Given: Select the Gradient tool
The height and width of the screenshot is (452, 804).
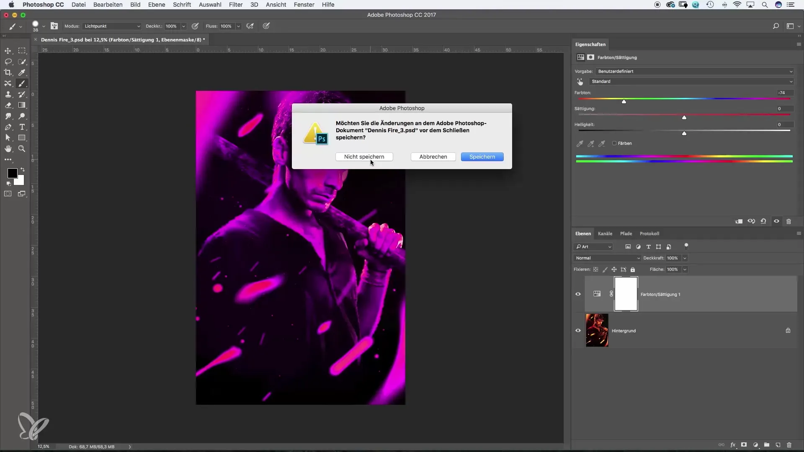Looking at the screenshot, I should [22, 105].
